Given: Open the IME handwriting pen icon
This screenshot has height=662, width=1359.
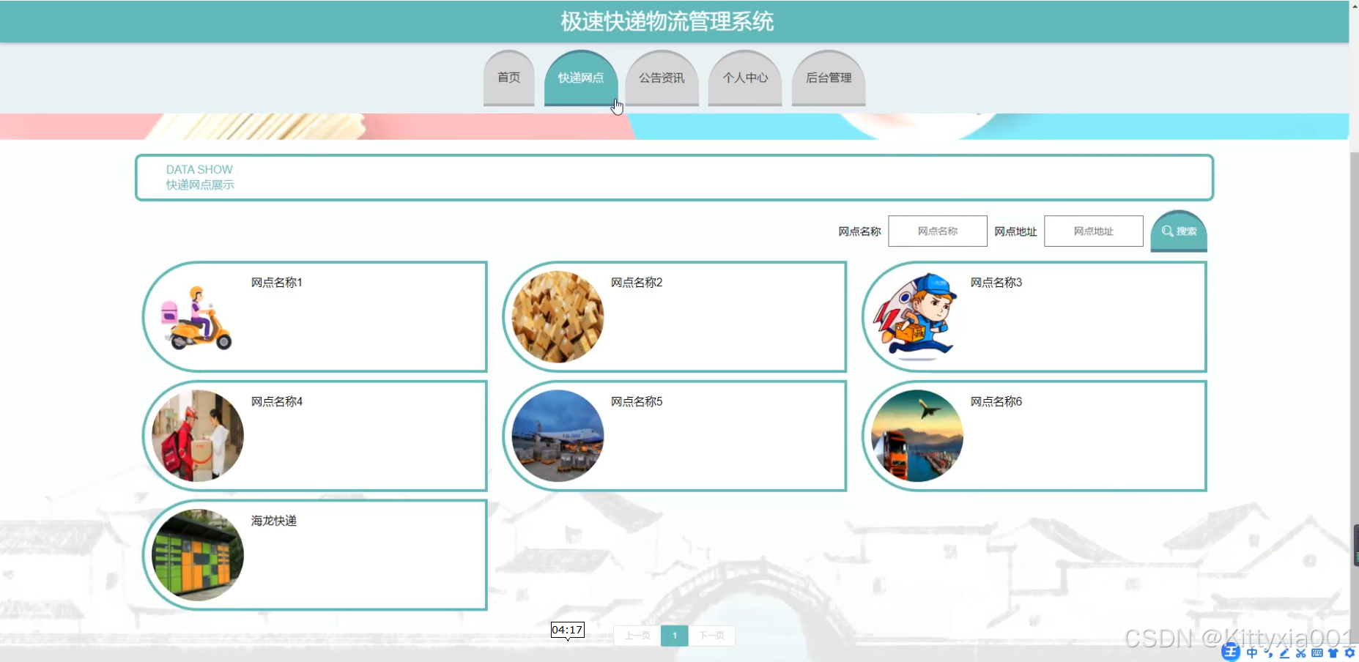Looking at the screenshot, I should (1284, 653).
